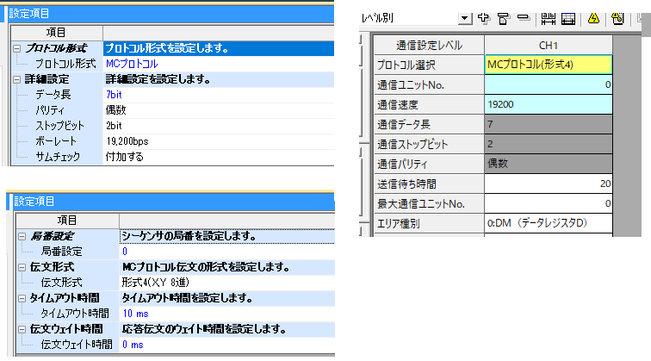Click the 通信ストップビット value 2 cell

548,144
